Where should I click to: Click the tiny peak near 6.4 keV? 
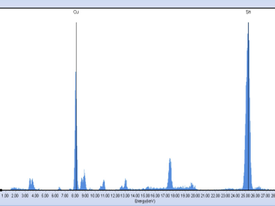coord(60,188)
